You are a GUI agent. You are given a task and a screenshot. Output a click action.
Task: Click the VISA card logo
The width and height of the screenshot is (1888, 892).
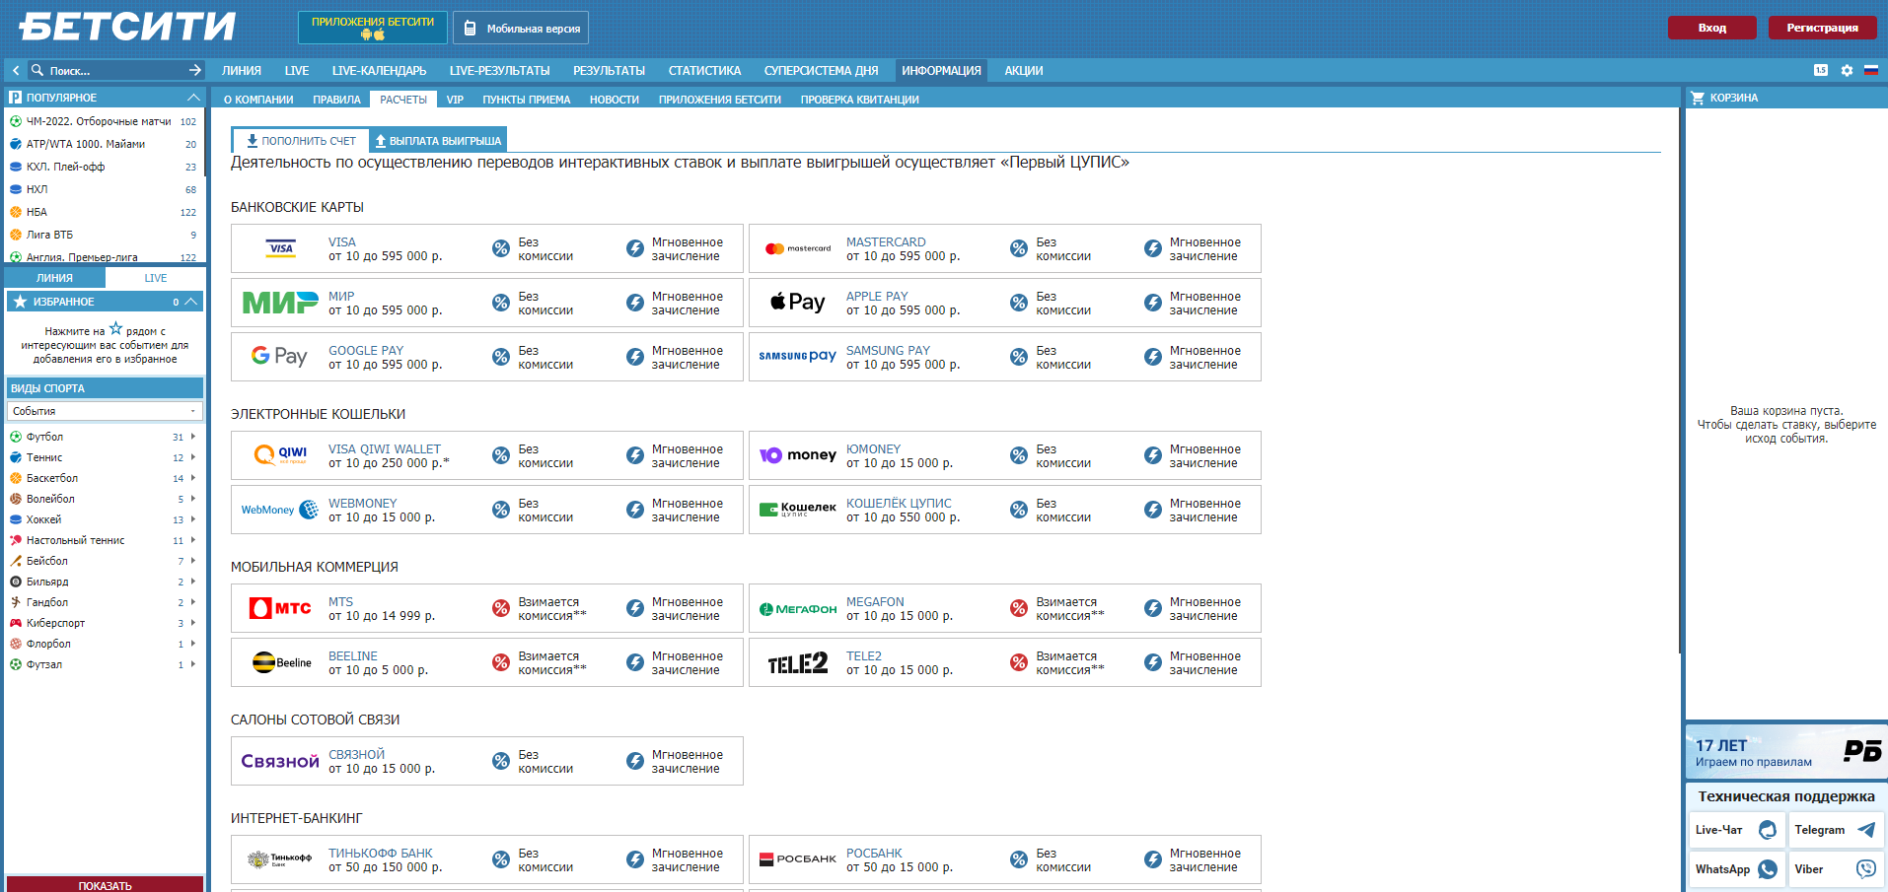[x=281, y=248]
